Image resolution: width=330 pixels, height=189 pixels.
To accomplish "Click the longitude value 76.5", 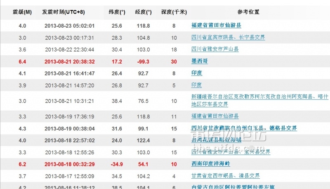I will [143, 101].
